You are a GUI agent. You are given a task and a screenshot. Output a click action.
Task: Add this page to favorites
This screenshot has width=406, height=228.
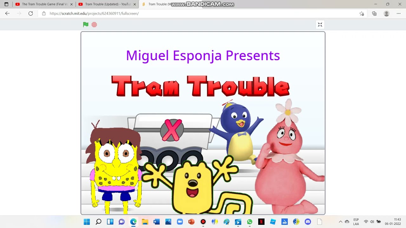coord(362,14)
